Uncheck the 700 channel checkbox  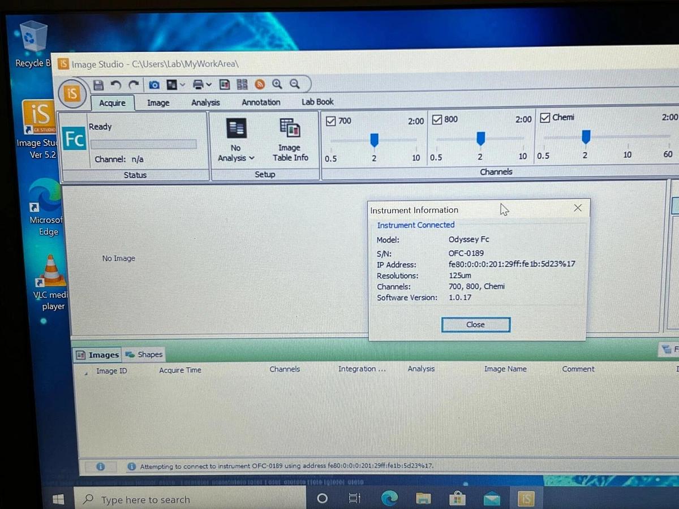[x=330, y=120]
